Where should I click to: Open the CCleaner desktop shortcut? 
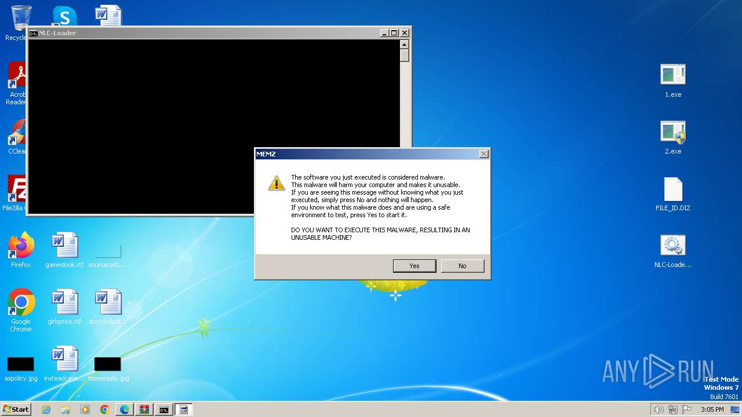(17, 137)
